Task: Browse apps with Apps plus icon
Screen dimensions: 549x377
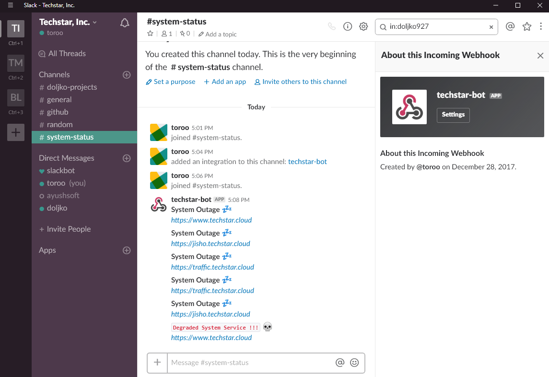Action: 127,250
